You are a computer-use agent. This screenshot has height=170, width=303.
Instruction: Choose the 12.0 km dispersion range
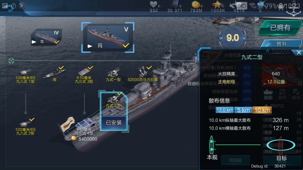pyautogui.click(x=224, y=110)
